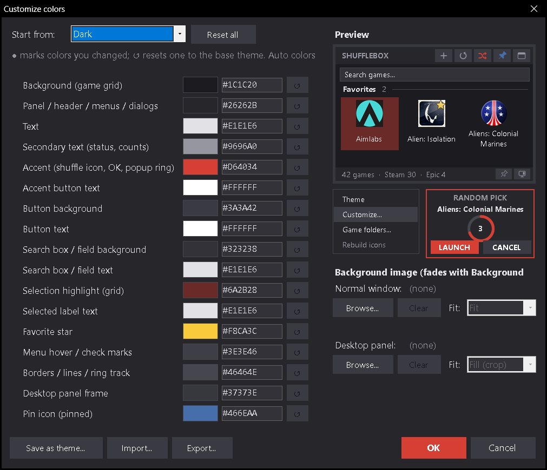Click the Accent hex field #D64034
Viewport: 547px width, 470px height.
(x=252, y=167)
